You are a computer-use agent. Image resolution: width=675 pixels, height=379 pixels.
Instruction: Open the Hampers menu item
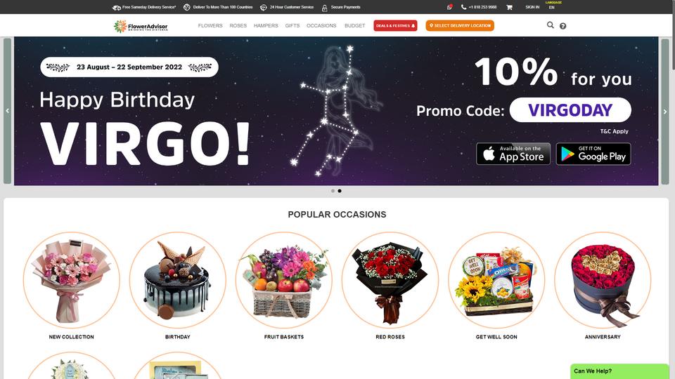point(266,26)
